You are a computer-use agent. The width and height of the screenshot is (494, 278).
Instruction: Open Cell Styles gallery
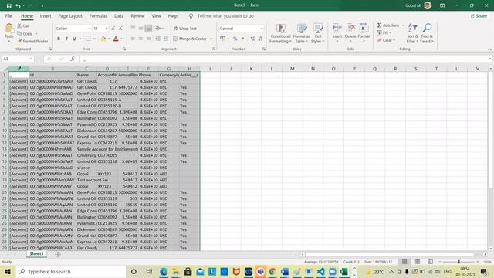[x=317, y=33]
